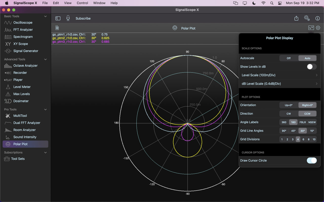This screenshot has height=202, width=324.
Task: Collapse the Subscriptions section
Action: click(45, 153)
